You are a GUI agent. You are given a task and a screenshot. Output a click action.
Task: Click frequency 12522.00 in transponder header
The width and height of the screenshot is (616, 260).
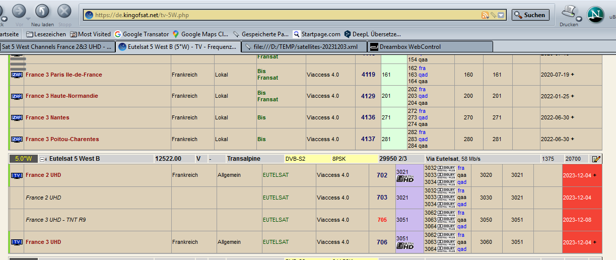tap(168, 159)
